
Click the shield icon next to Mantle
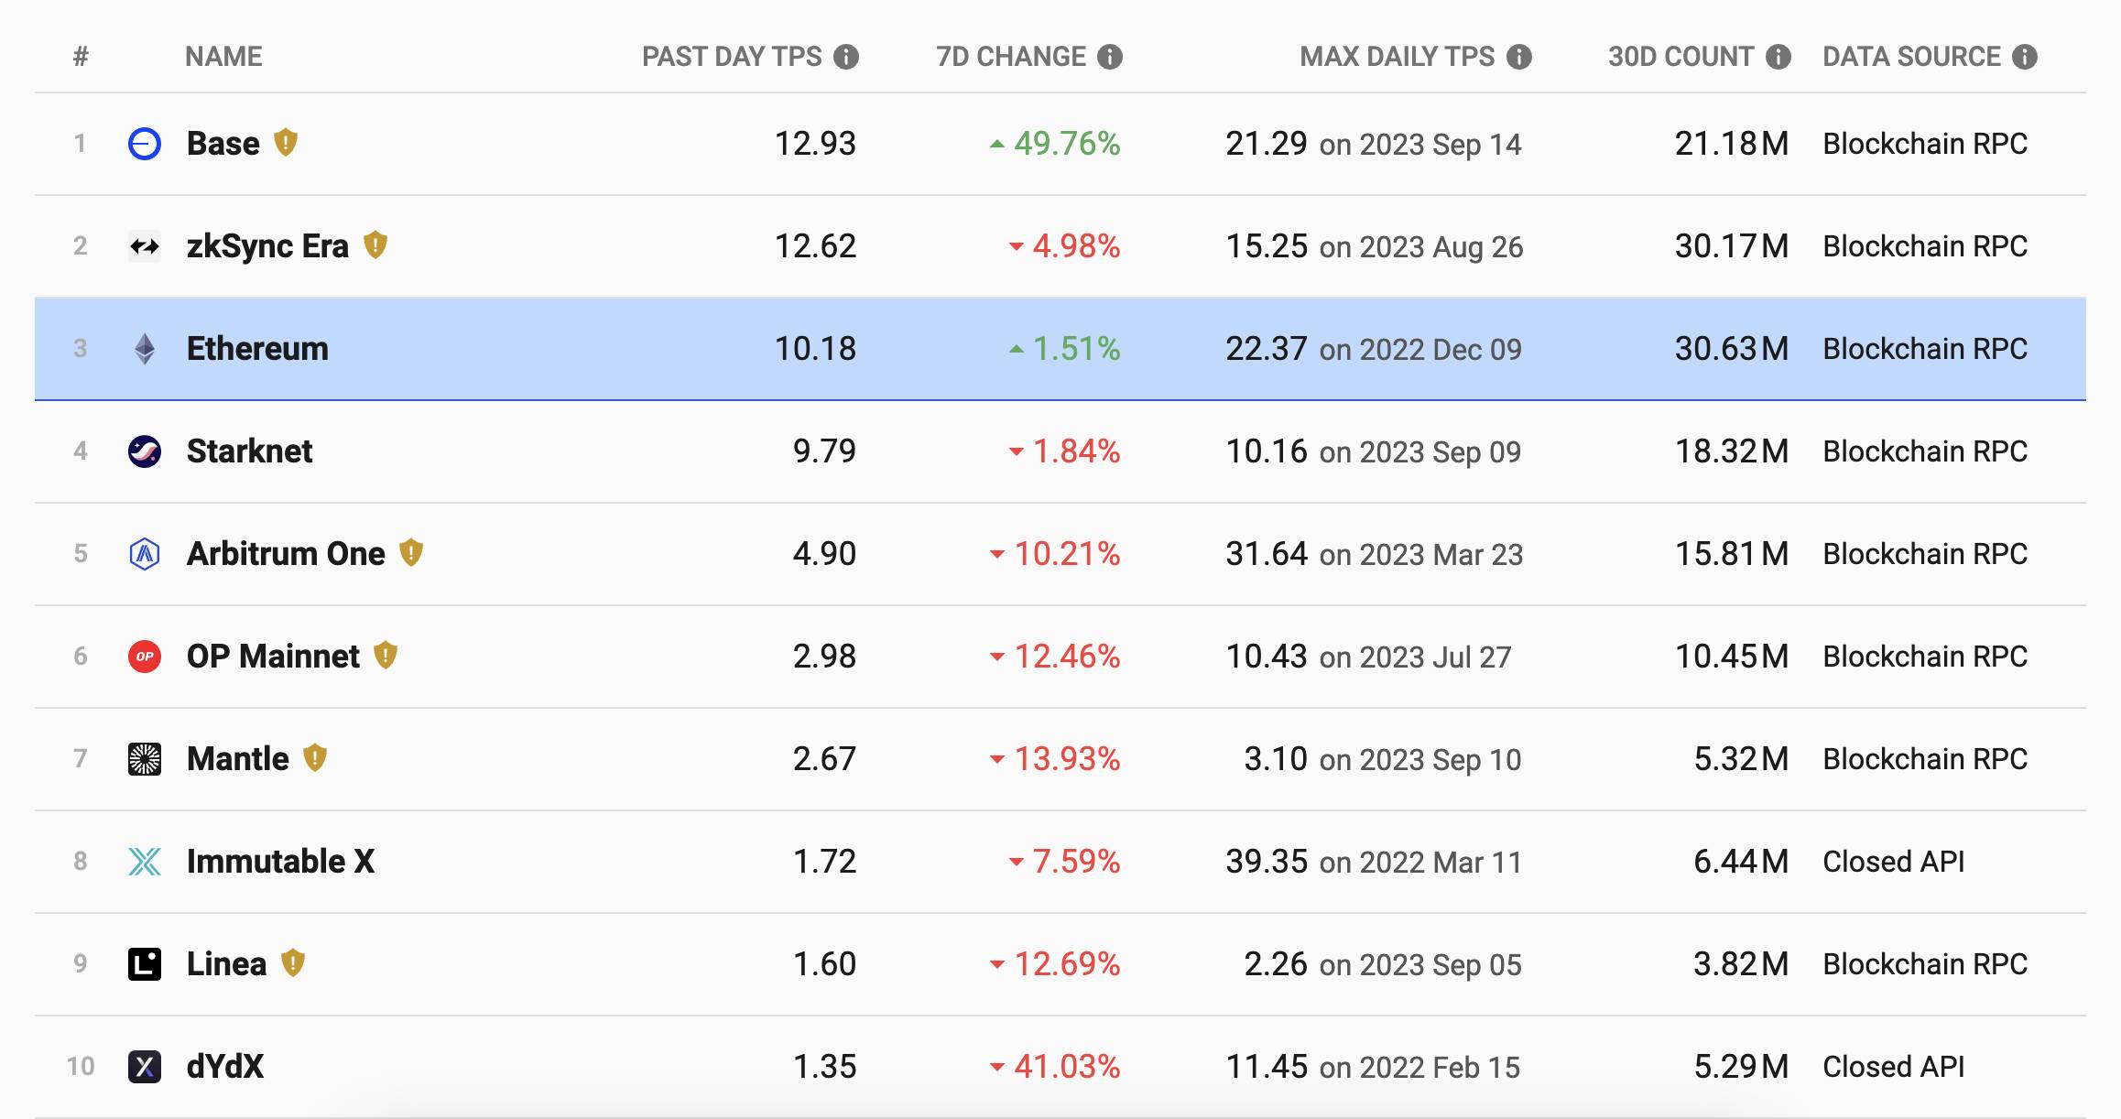[x=315, y=758]
